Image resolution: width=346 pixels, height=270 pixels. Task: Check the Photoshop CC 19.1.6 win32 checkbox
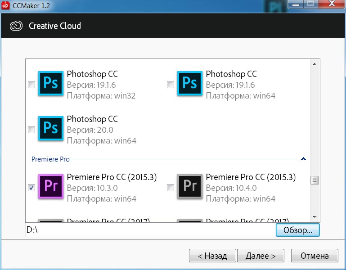(x=31, y=85)
